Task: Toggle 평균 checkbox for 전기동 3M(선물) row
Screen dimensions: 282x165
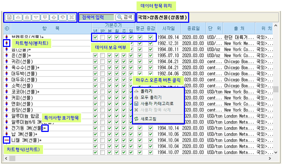Action: tap(140, 128)
